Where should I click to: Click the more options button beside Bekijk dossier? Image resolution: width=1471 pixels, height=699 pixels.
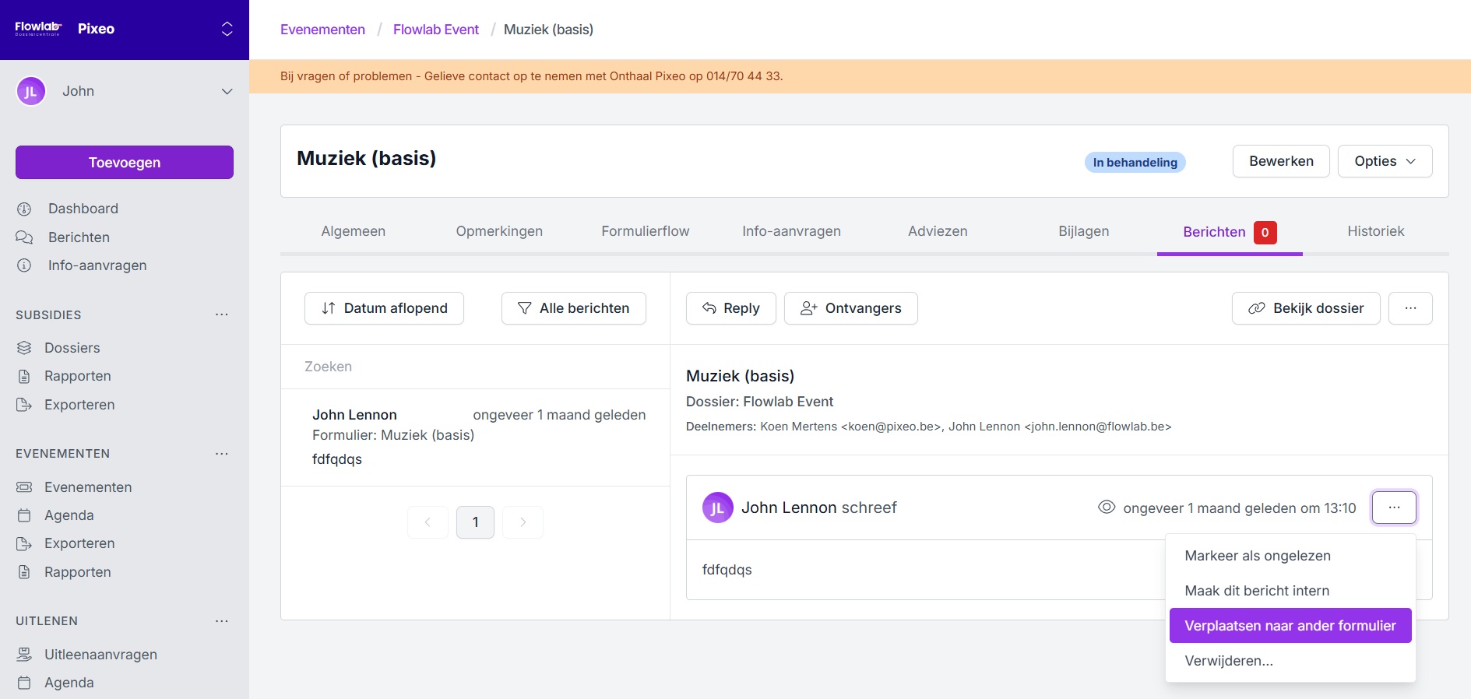click(x=1409, y=308)
